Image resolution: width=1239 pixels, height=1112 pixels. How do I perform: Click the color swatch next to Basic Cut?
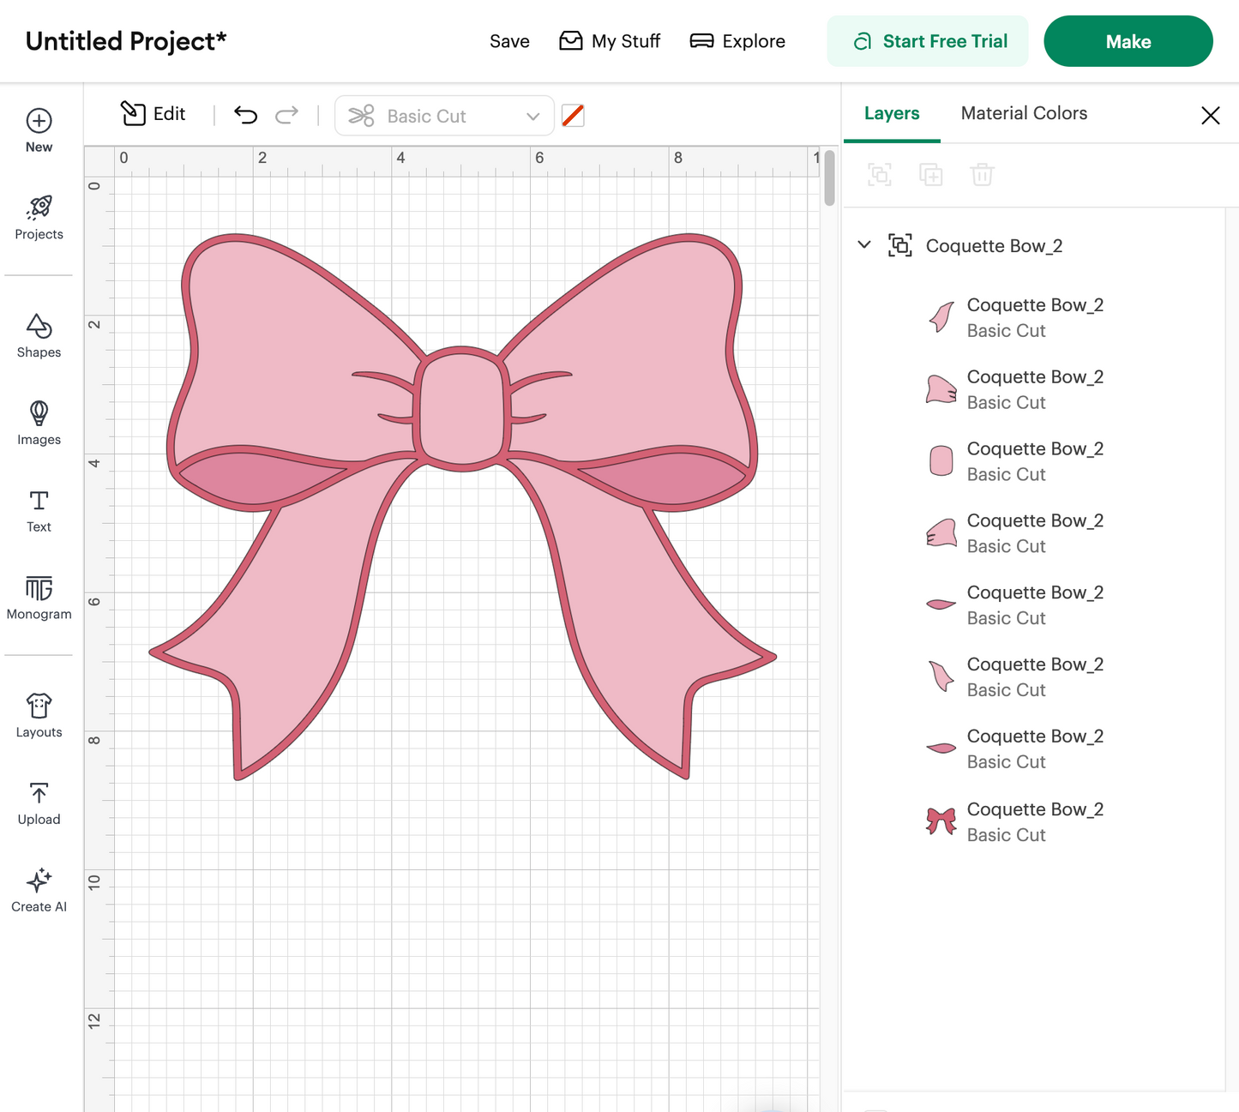(573, 116)
